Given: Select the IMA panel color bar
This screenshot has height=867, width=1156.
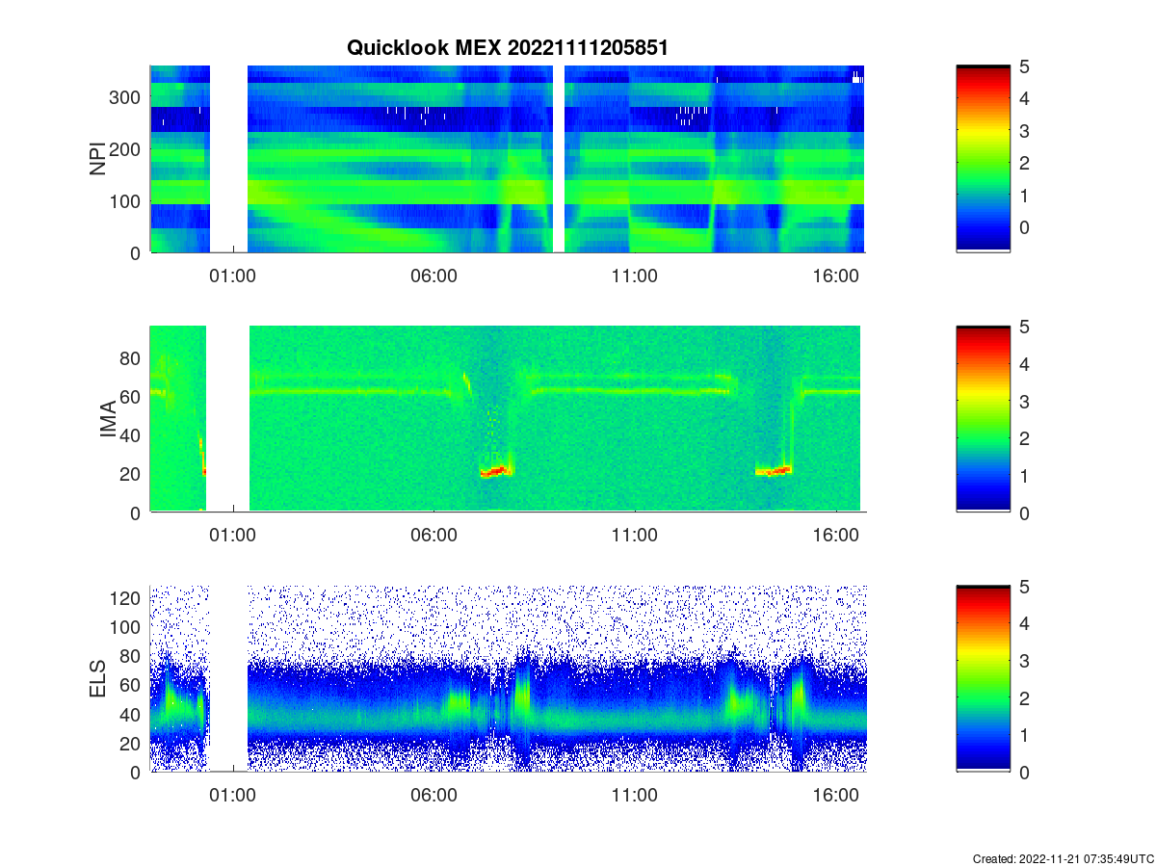Looking at the screenshot, I should [983, 419].
